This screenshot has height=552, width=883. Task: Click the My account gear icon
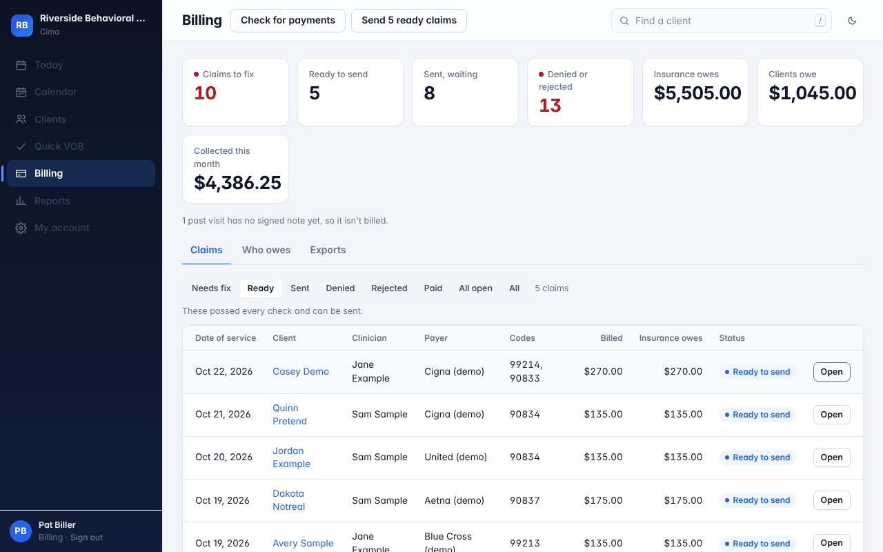[x=21, y=228]
